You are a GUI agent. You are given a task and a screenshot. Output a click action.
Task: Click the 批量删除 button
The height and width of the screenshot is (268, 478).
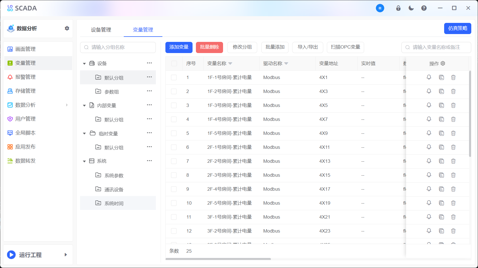209,47
